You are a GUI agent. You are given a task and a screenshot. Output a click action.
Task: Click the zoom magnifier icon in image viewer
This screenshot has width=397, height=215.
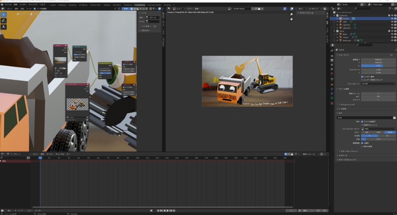click(x=292, y=14)
